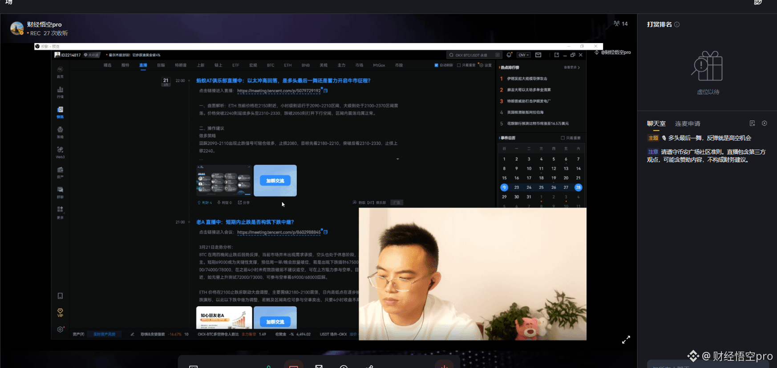
Task: Select calendar date 25
Action: pyautogui.click(x=541, y=187)
